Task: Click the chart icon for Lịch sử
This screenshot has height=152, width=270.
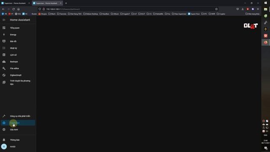Action: 4,55
